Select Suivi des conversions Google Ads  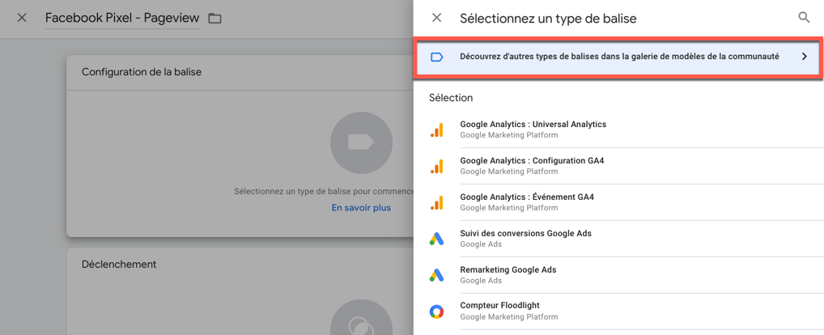(525, 234)
